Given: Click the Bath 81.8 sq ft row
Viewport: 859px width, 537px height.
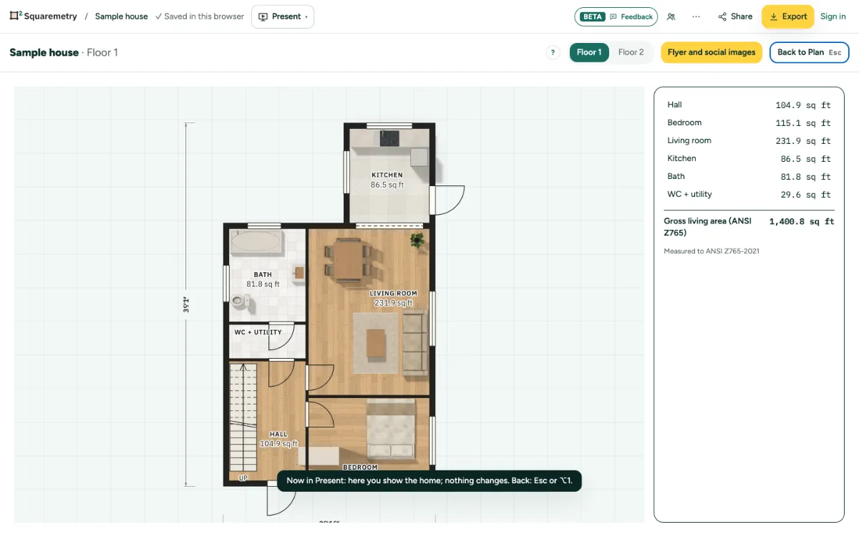Looking at the screenshot, I should pos(749,177).
